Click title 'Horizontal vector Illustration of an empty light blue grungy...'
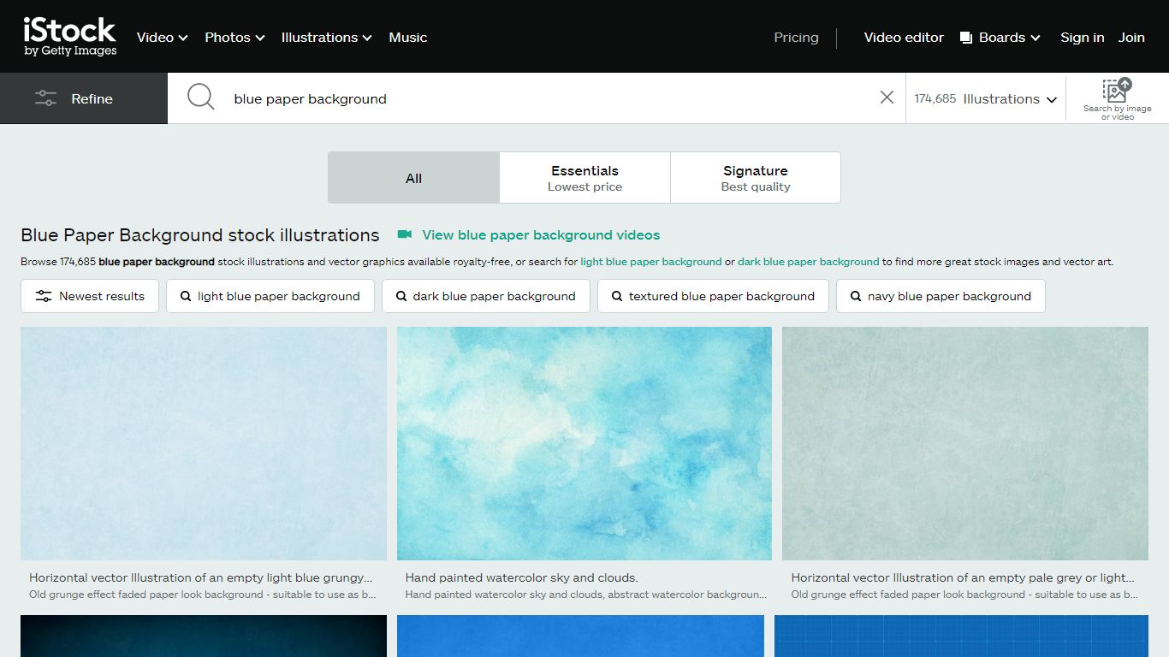 pos(201,577)
